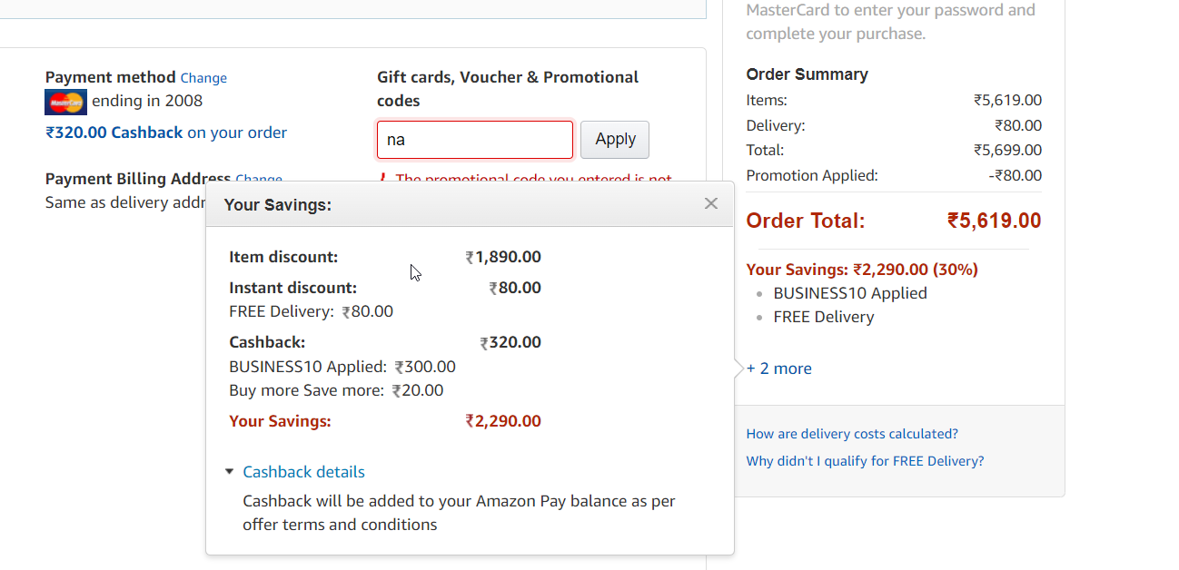Click the FREE Delivery bullet in Order Summary
This screenshot has width=1179, height=570.
pos(824,317)
